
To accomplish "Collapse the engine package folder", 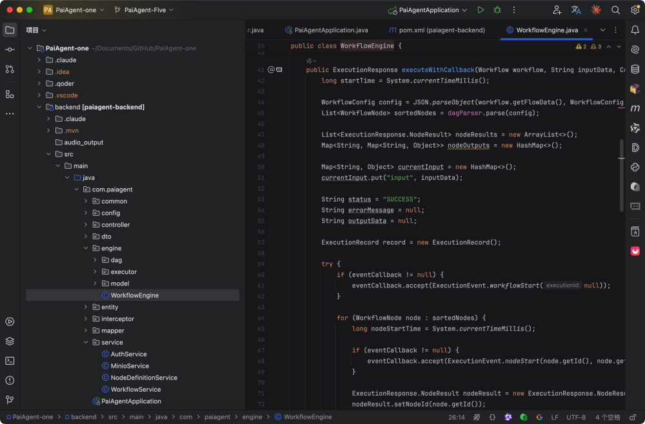I will pos(86,248).
